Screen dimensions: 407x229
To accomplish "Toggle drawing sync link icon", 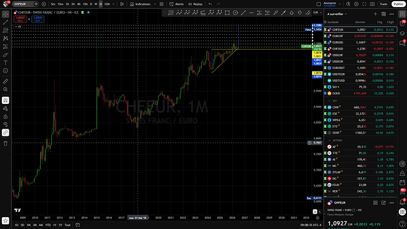I will click(5, 132).
